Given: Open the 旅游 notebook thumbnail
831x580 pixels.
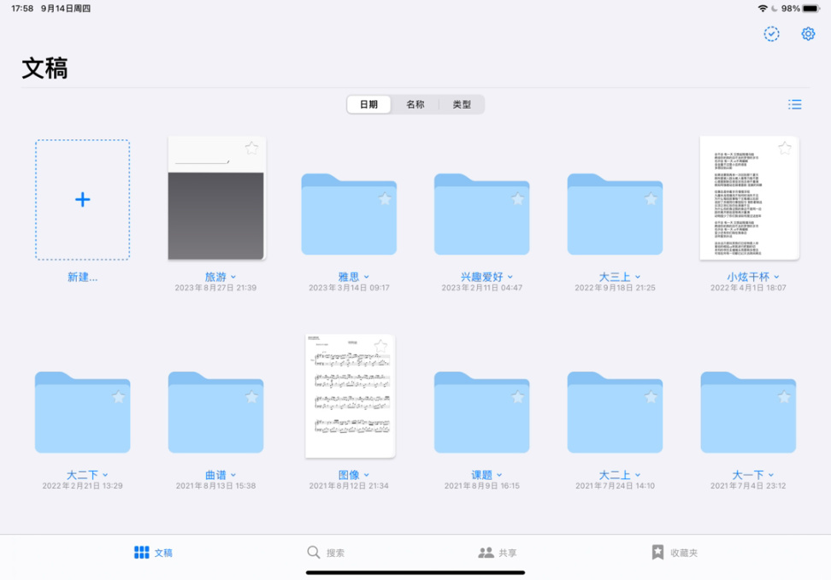Looking at the screenshot, I should coord(216,198).
